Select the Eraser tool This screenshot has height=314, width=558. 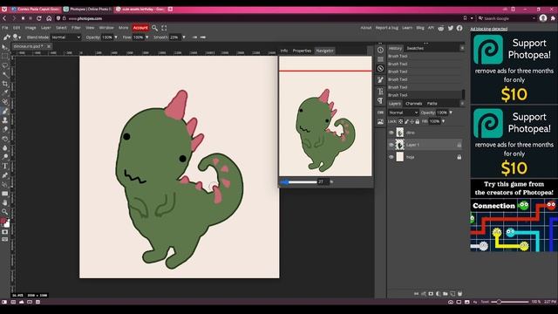(4, 130)
